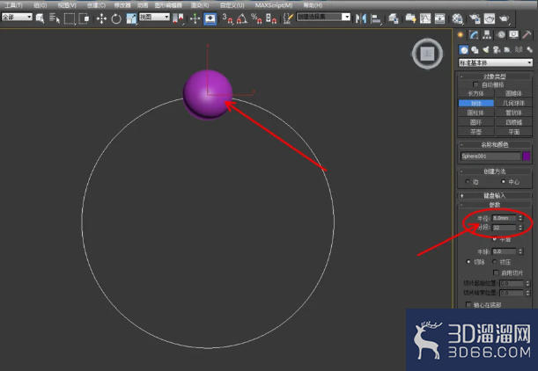Open Curve Editor
This screenshot has width=538, height=371.
pos(425,18)
